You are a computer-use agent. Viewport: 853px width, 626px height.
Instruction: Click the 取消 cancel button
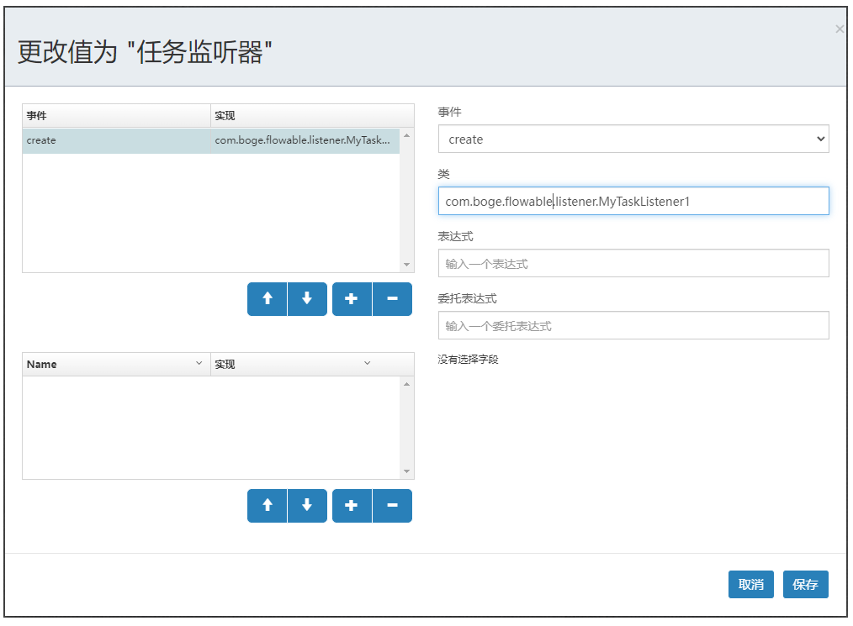pos(750,584)
